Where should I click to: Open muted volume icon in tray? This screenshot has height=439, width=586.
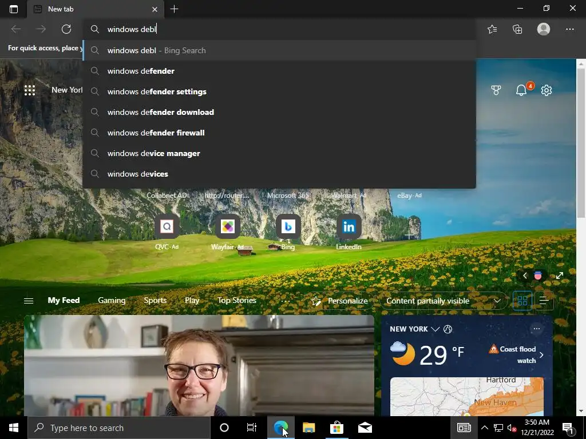pos(512,428)
